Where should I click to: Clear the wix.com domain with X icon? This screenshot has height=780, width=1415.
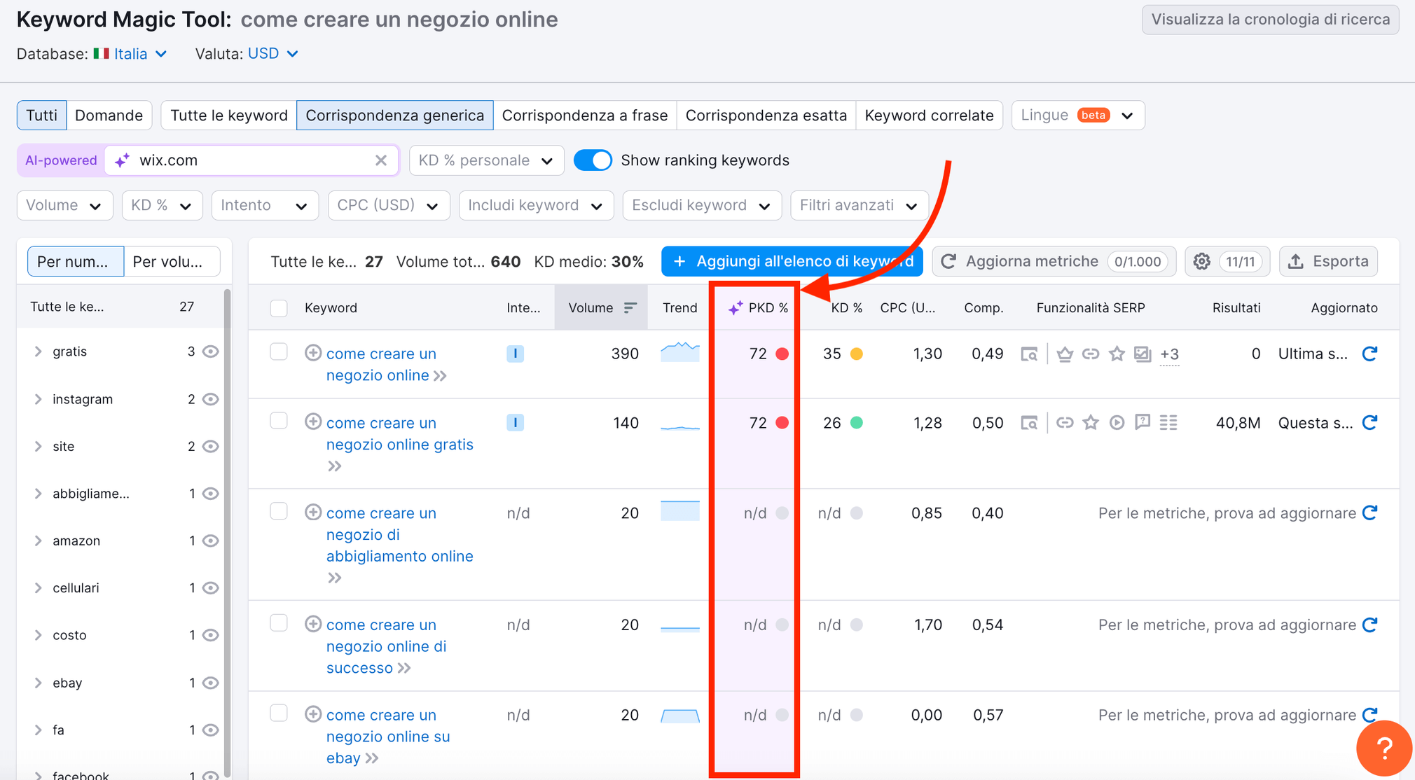click(381, 160)
